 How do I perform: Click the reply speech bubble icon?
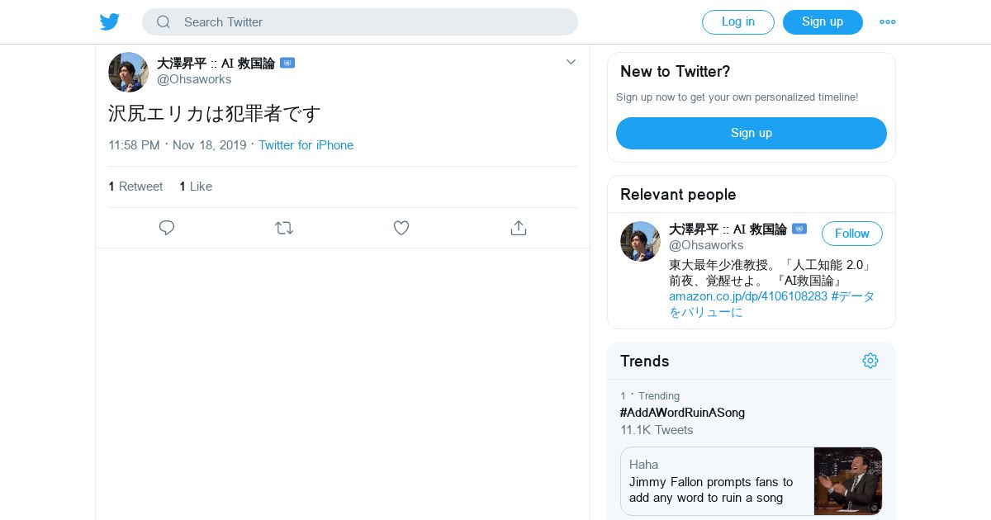coord(167,228)
